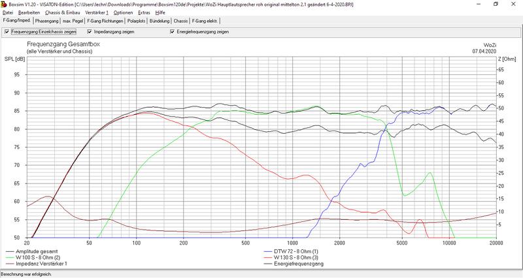Switch to the F-Gang elektr. tab

pyautogui.click(x=205, y=21)
